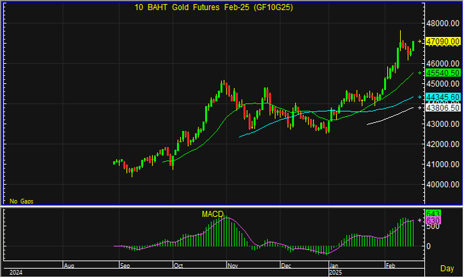Click the yellow arrow beside 47090.00
464x278 pixels.
pos(420,42)
